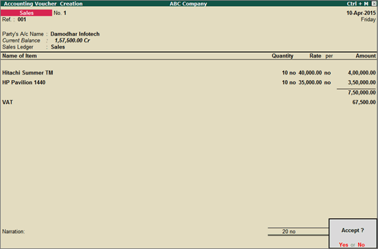Select the Sales voucher type field

26,13
